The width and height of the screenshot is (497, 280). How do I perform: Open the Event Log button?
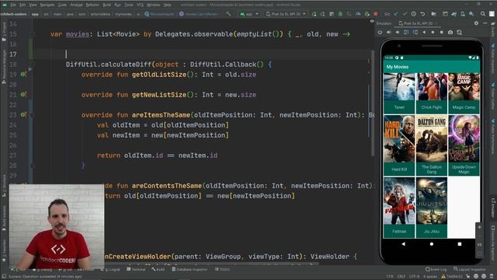pyautogui.click(x=436, y=270)
